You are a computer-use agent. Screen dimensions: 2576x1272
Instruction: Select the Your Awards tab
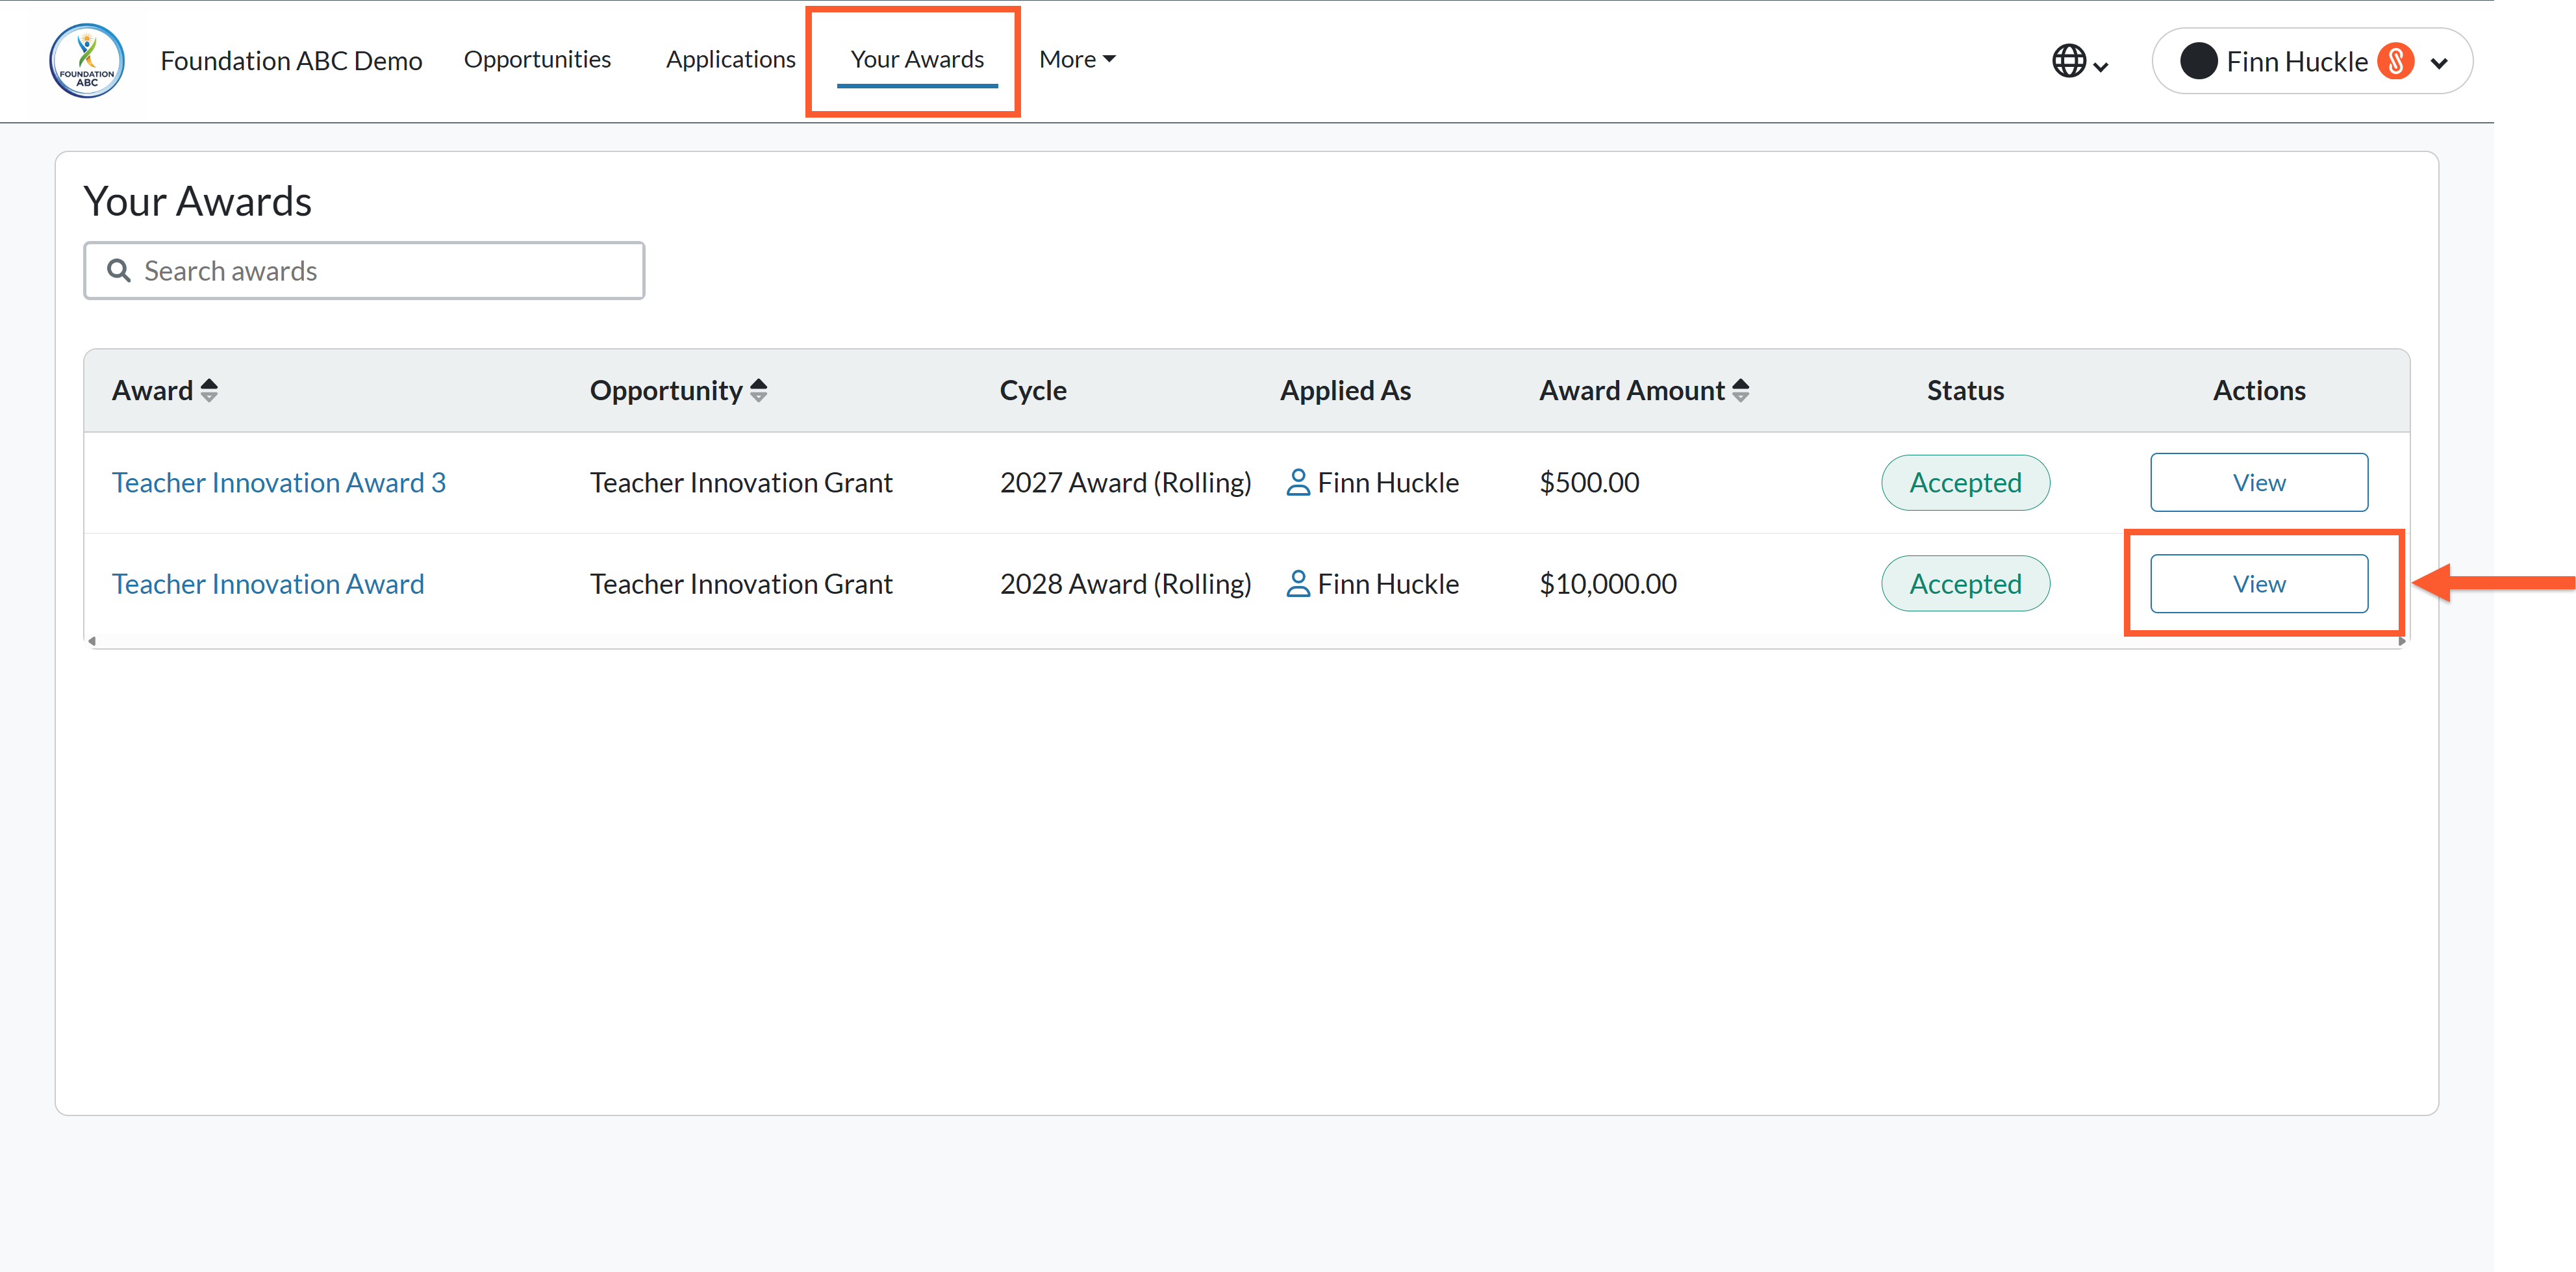click(x=917, y=60)
